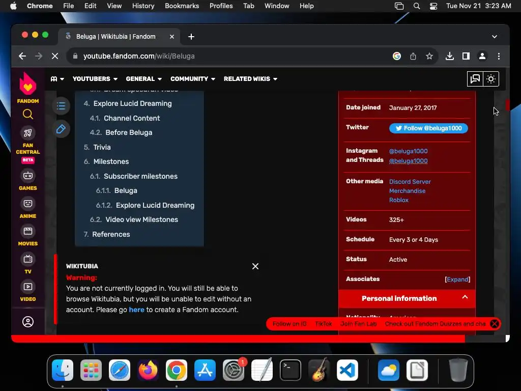Click the page vertical scrollbar thumb
Viewport: 521px width, 391px height.
click(507, 105)
